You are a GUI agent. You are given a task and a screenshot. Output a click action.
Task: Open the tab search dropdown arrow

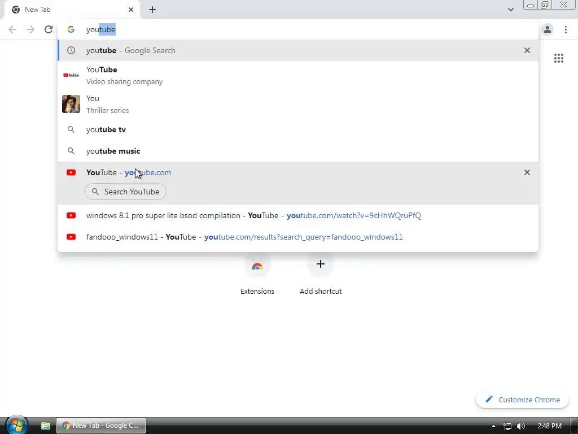click(510, 10)
